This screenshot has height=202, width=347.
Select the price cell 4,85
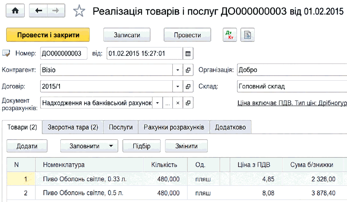pyautogui.click(x=256, y=179)
